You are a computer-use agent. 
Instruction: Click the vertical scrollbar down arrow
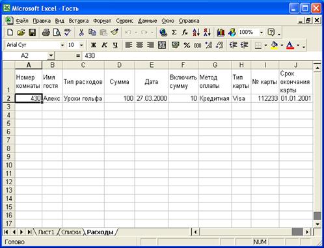(x=317, y=224)
